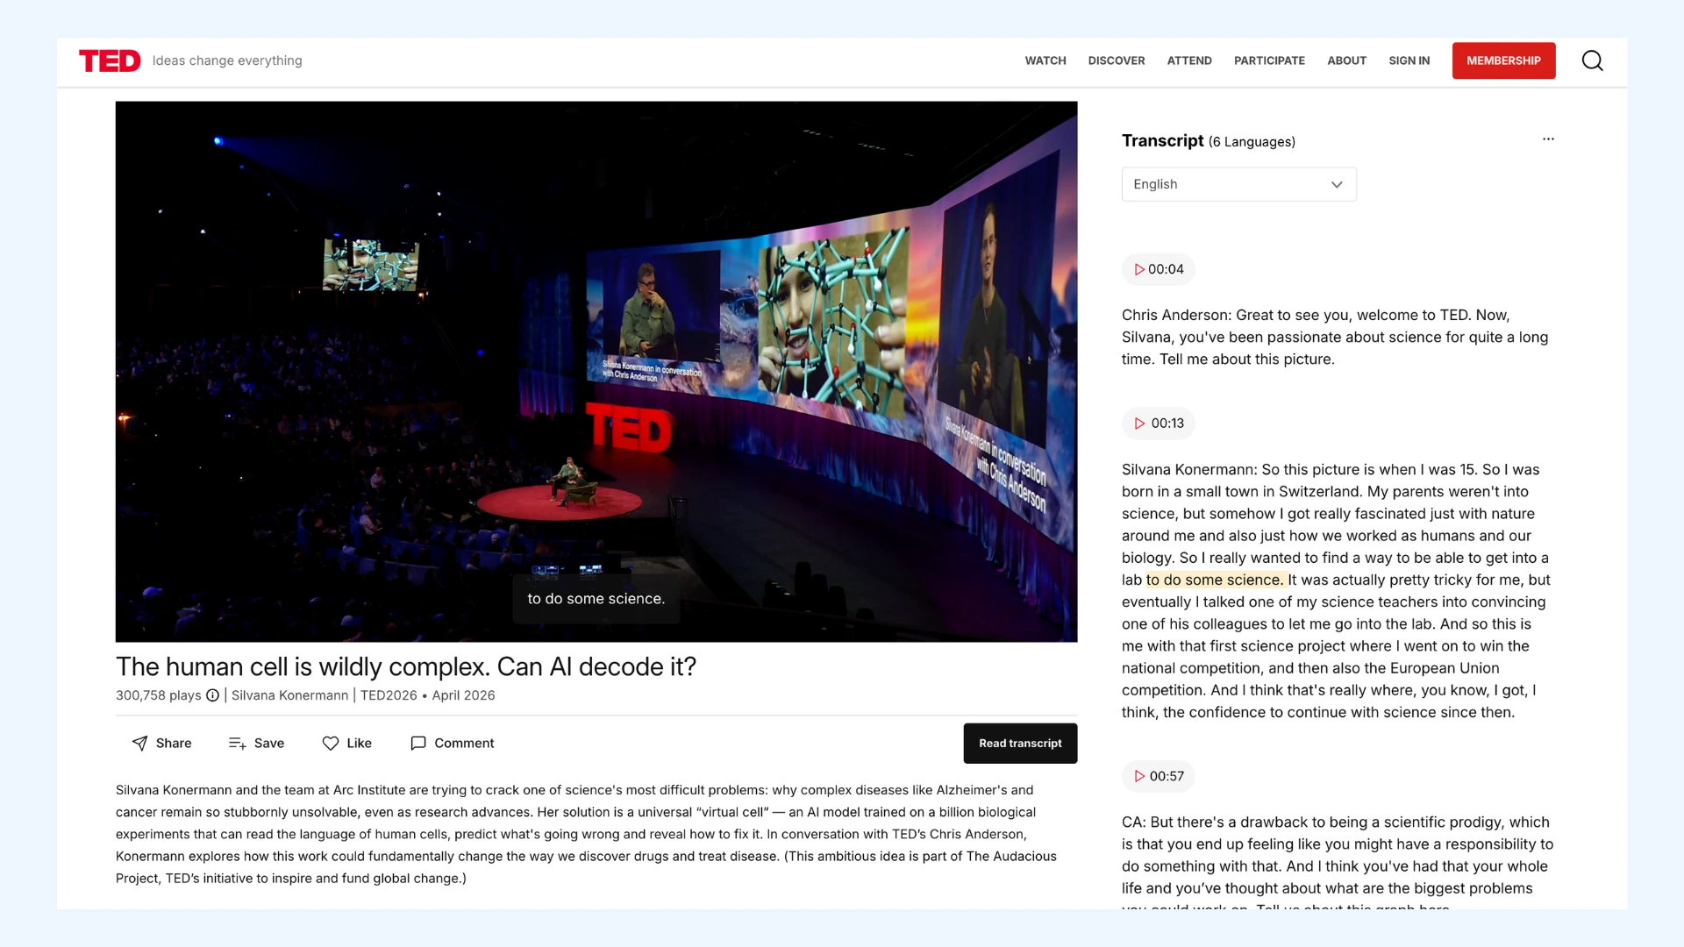Click the speech-bubble Comment icon
This screenshot has height=947, width=1684.
point(418,743)
